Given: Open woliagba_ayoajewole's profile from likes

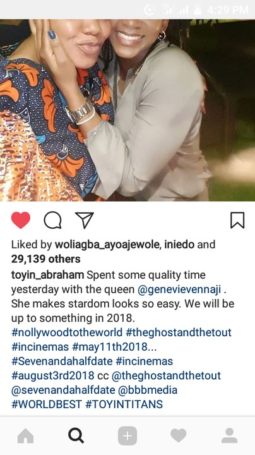Looking at the screenshot, I should pyautogui.click(x=108, y=245).
